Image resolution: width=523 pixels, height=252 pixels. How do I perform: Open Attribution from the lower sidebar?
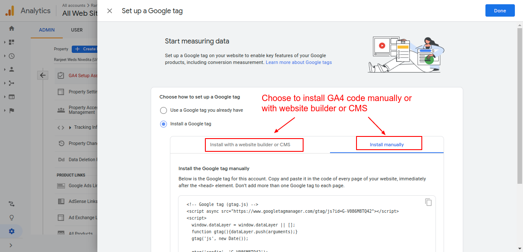tap(12, 204)
